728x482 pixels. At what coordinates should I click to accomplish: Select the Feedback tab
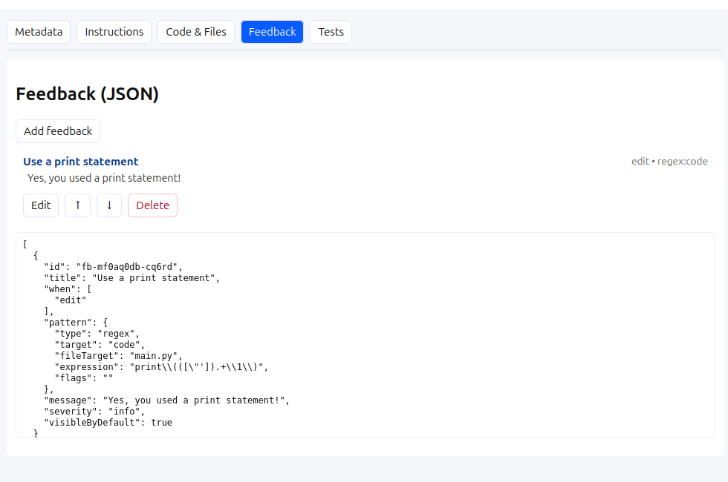coord(272,32)
